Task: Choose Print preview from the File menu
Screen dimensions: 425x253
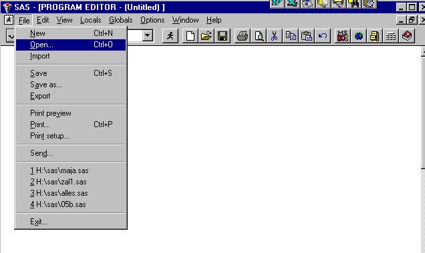Action: pyautogui.click(x=71, y=113)
